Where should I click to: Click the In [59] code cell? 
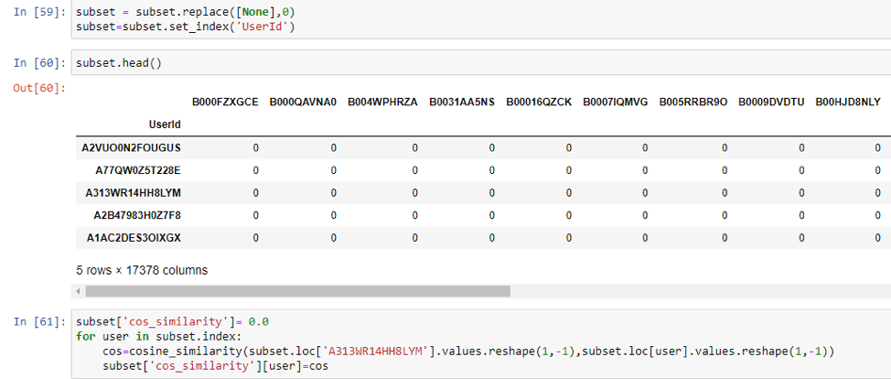481,19
